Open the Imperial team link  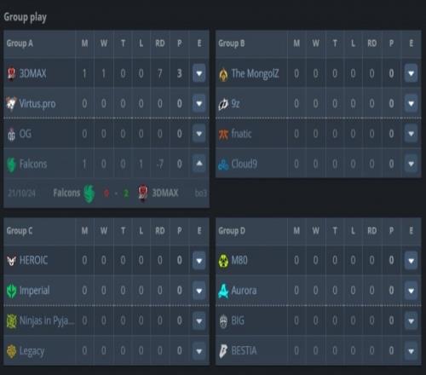pos(34,291)
